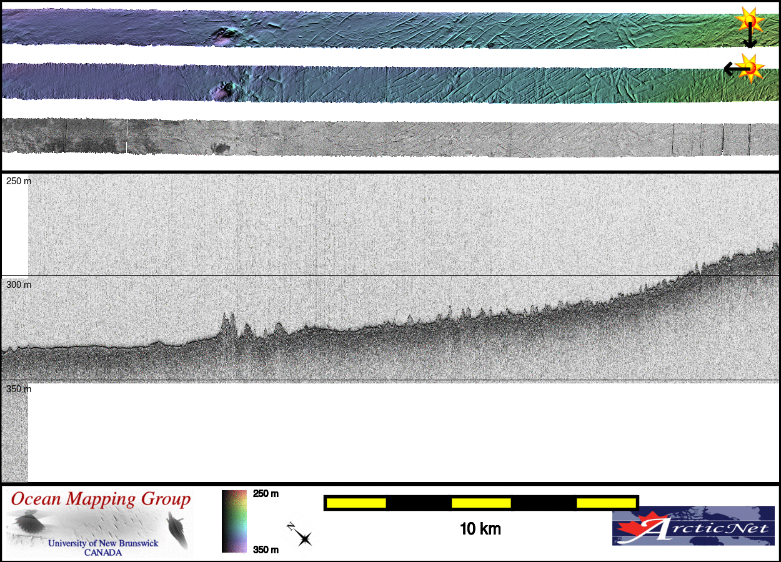Click the downward black illumination arrow
Viewport: 781px width, 562px height.
tap(749, 37)
